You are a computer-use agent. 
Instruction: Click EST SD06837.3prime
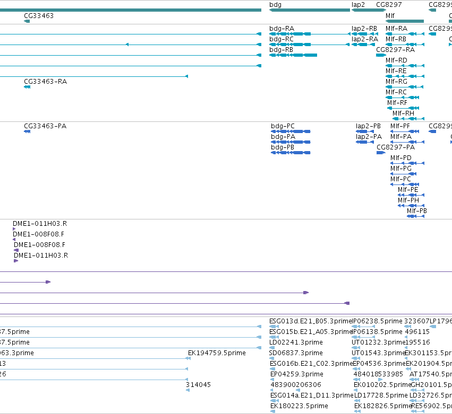(296, 353)
